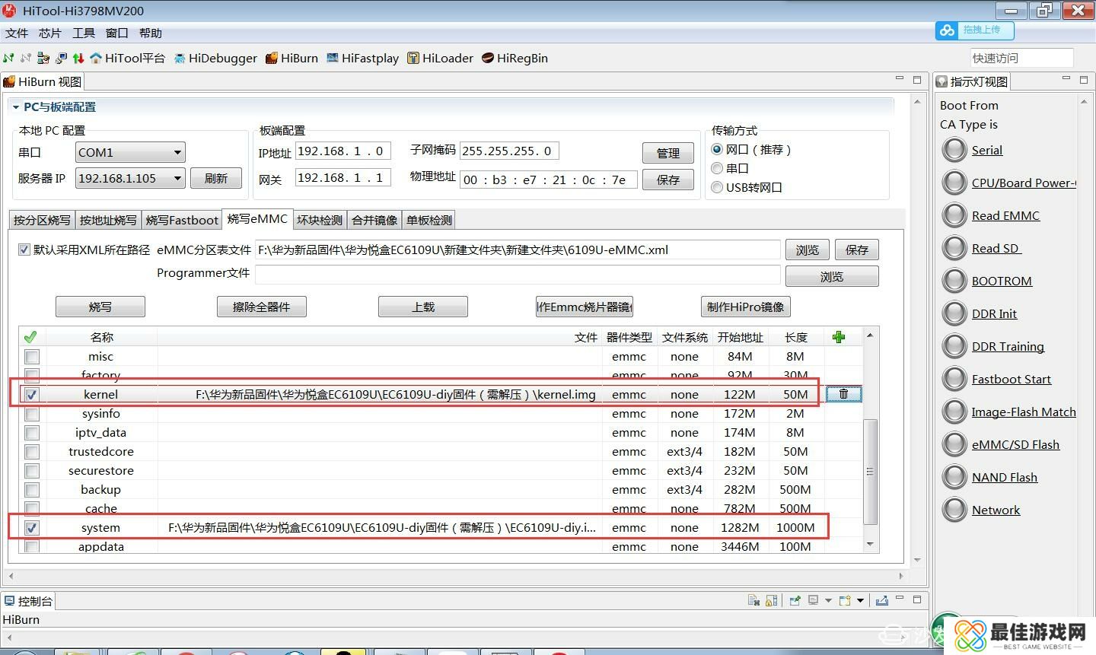Select the USB转网口 transfer mode
Screen dimensions: 1096x655
[x=717, y=187]
